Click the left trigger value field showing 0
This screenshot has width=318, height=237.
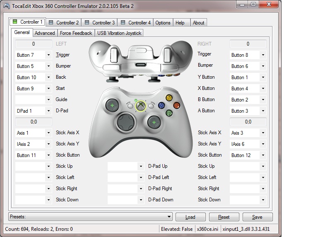click(x=34, y=44)
